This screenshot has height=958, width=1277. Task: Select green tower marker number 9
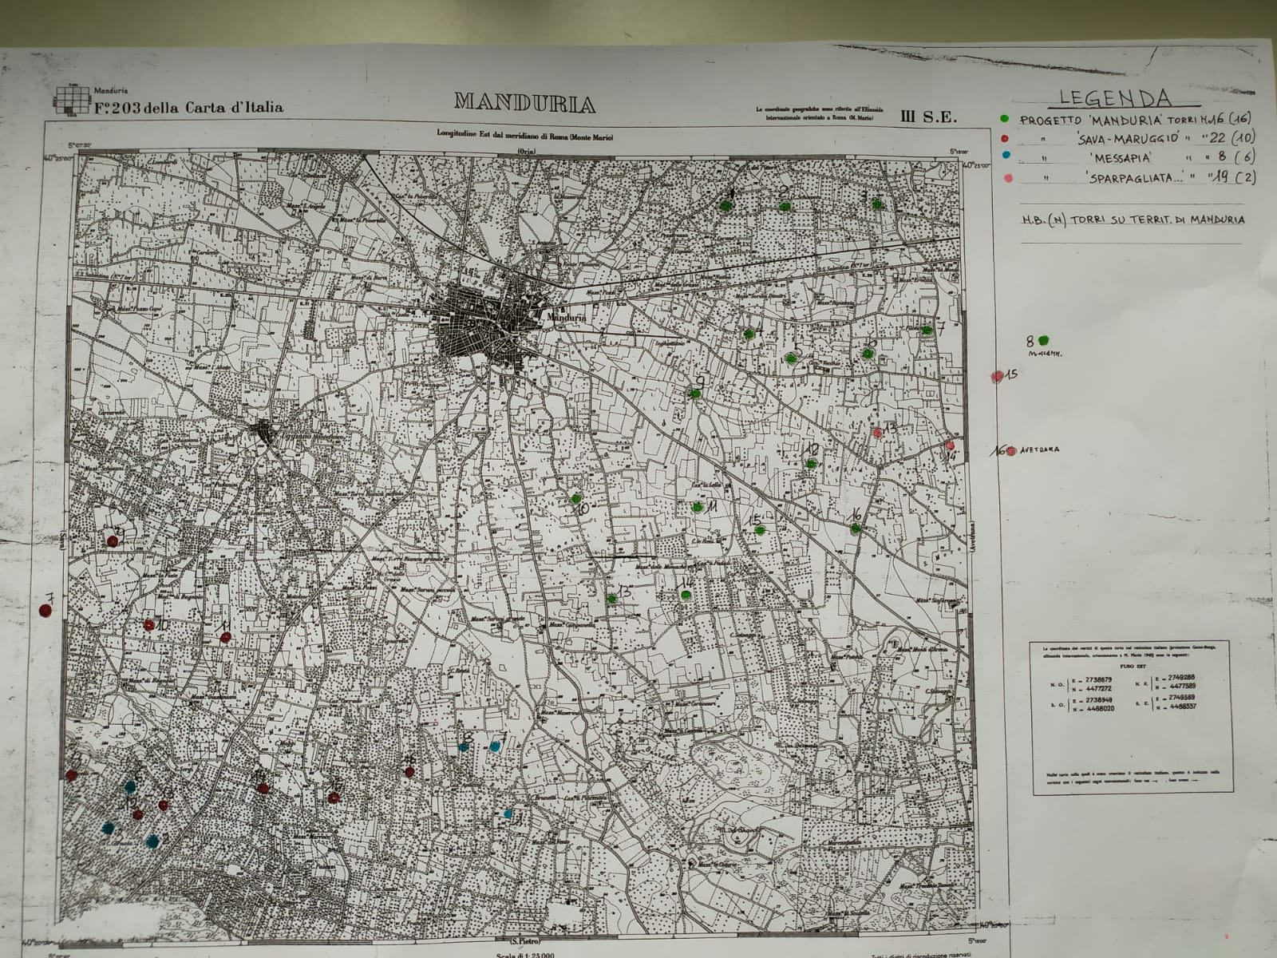pos(695,393)
